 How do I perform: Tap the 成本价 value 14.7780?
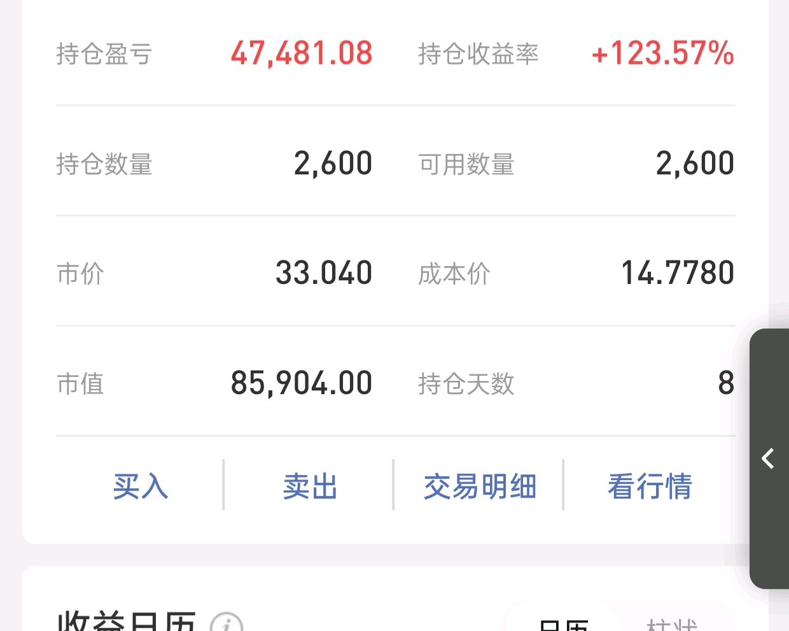pyautogui.click(x=678, y=273)
